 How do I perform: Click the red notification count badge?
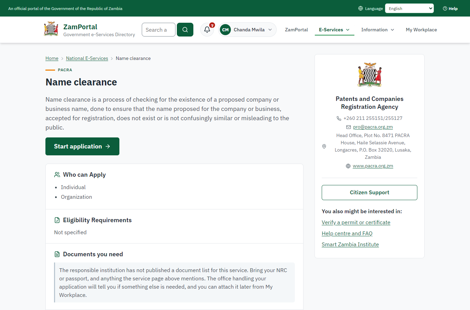212,25
